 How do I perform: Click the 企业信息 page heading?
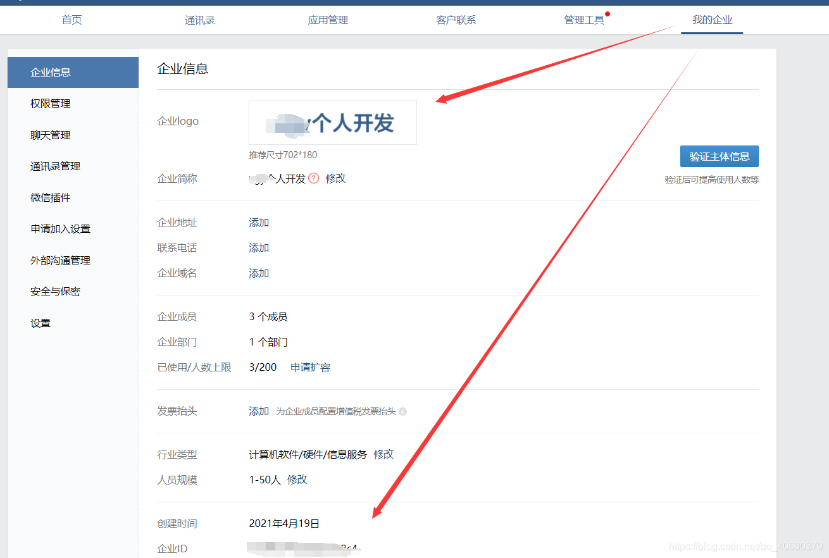click(183, 69)
